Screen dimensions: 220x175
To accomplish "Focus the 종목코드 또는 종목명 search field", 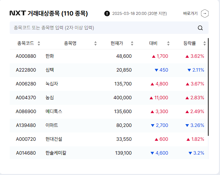I will click(109, 28).
